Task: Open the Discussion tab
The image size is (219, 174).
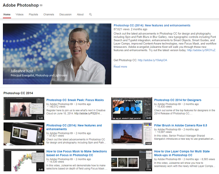Action: (65, 15)
